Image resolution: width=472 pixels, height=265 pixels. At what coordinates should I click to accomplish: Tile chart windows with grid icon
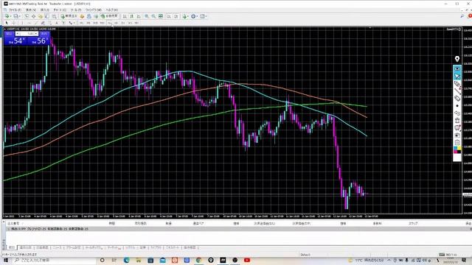point(161,16)
